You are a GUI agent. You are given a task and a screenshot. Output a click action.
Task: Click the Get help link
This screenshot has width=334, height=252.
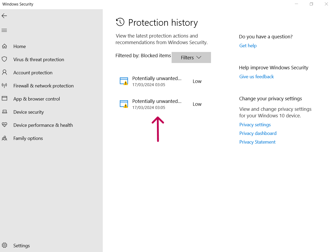[248, 46]
